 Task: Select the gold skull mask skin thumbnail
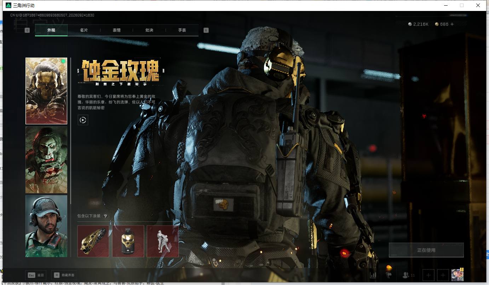click(46, 91)
